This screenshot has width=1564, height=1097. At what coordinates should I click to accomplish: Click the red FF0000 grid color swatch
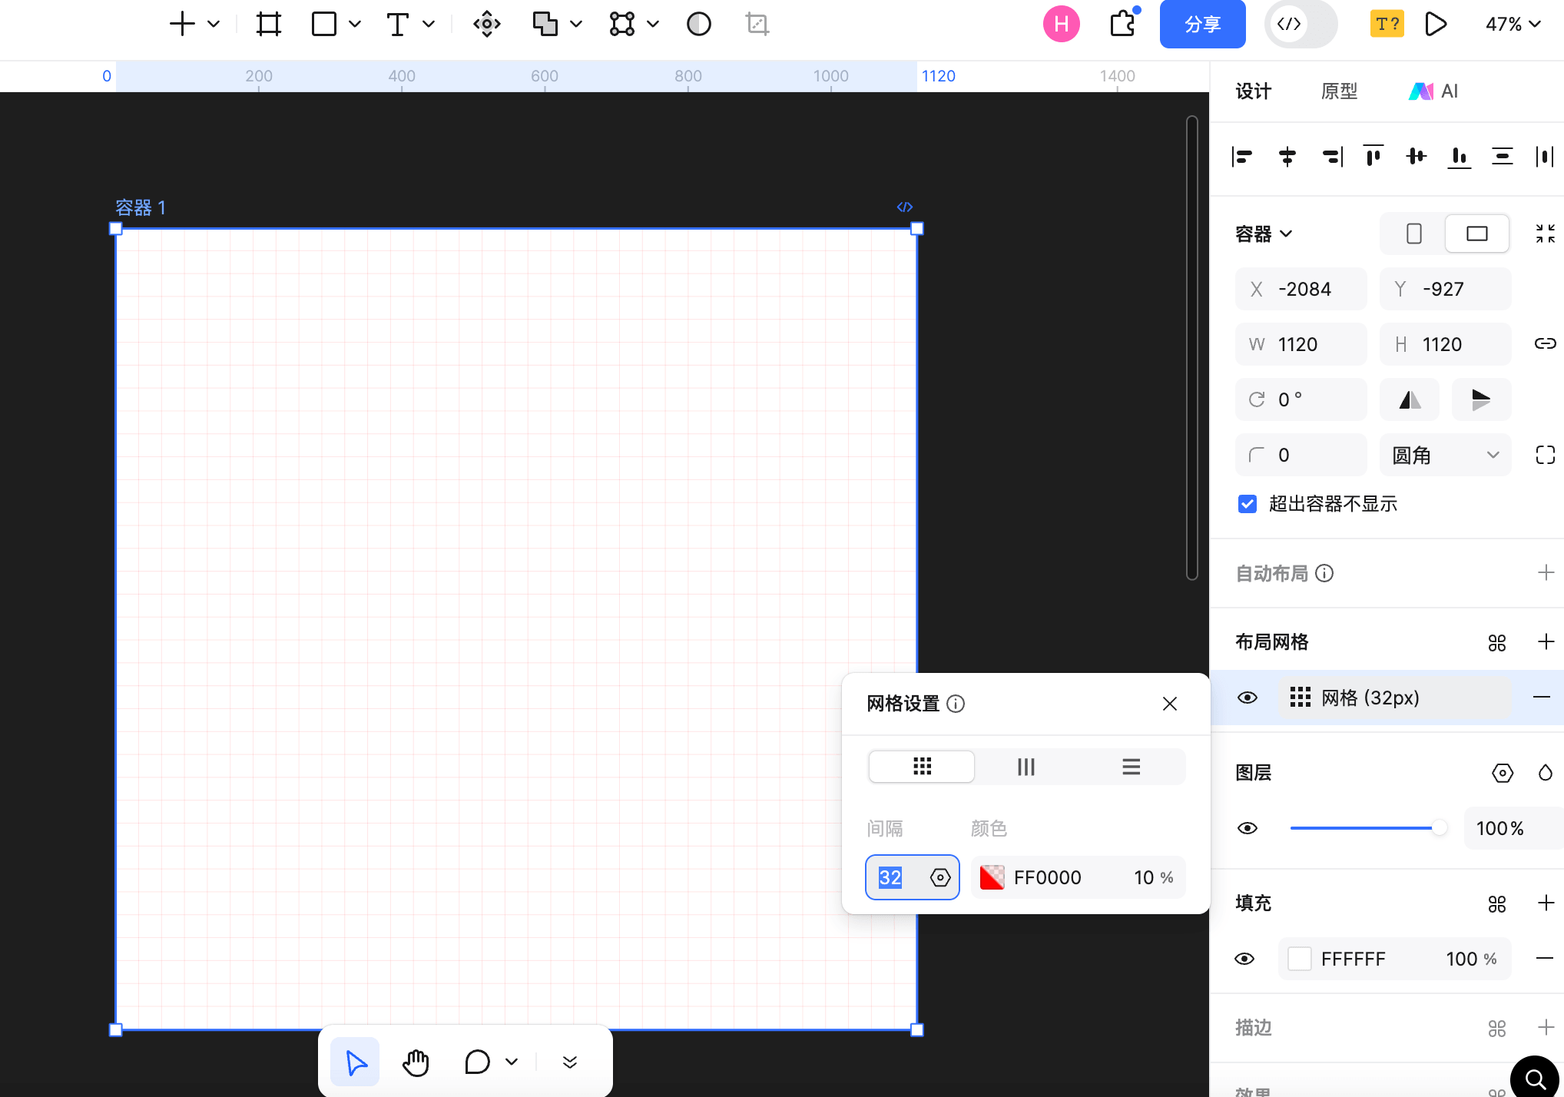point(992,877)
